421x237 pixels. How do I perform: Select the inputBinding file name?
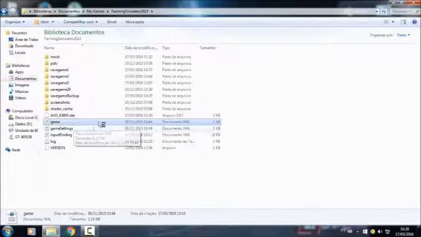(x=61, y=135)
